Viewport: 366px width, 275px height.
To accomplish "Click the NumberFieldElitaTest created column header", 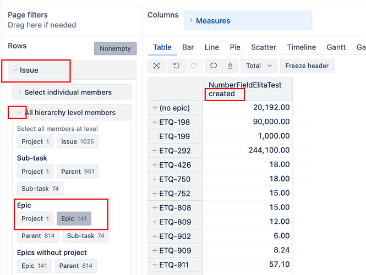I will [245, 89].
